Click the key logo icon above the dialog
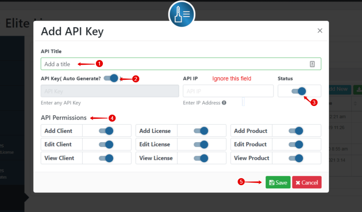The height and width of the screenshot is (212, 362). tap(181, 14)
